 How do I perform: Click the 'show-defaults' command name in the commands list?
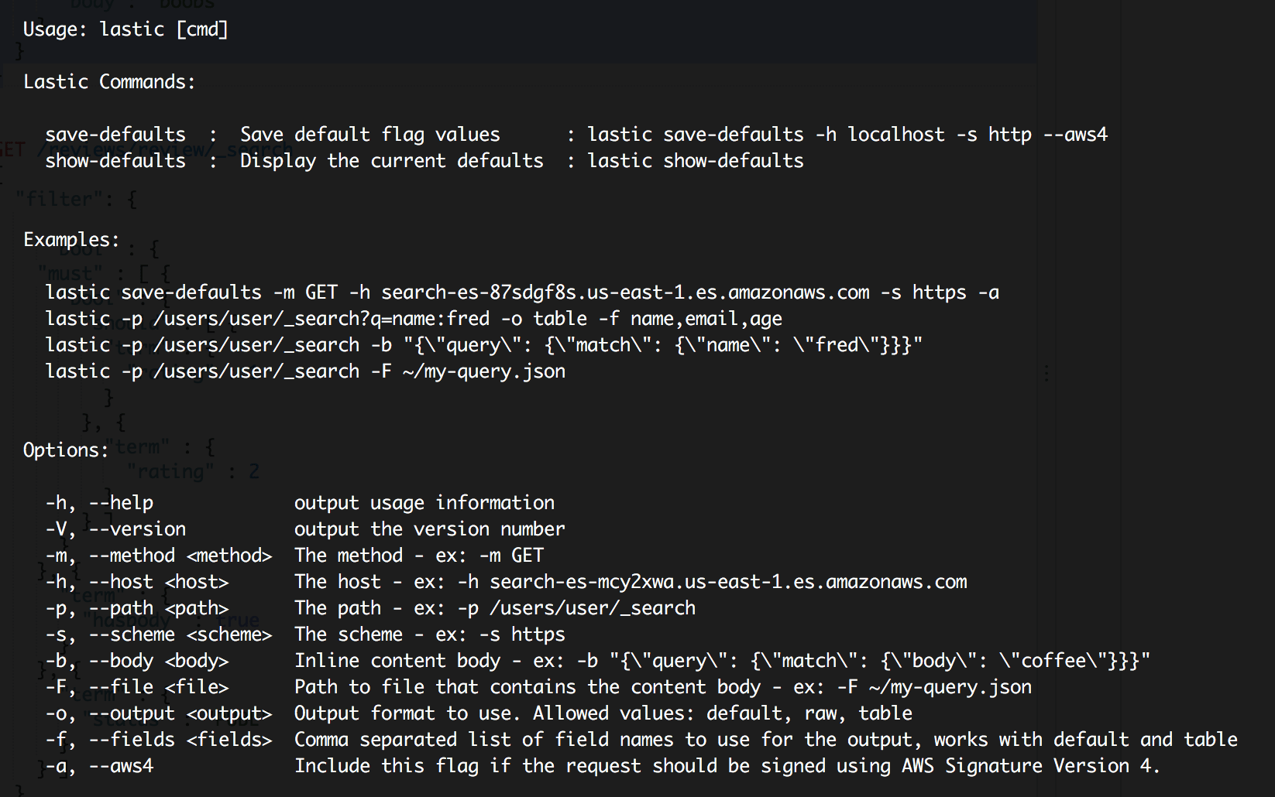click(115, 161)
